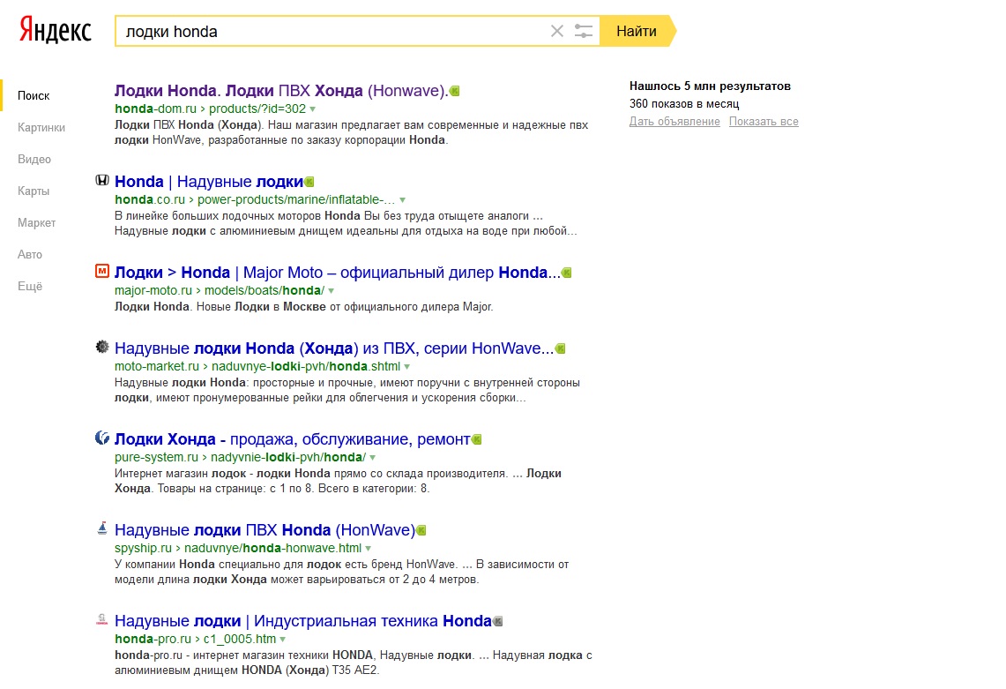Click boat favicon beside spyship result
This screenshot has width=1006, height=689.
[102, 528]
